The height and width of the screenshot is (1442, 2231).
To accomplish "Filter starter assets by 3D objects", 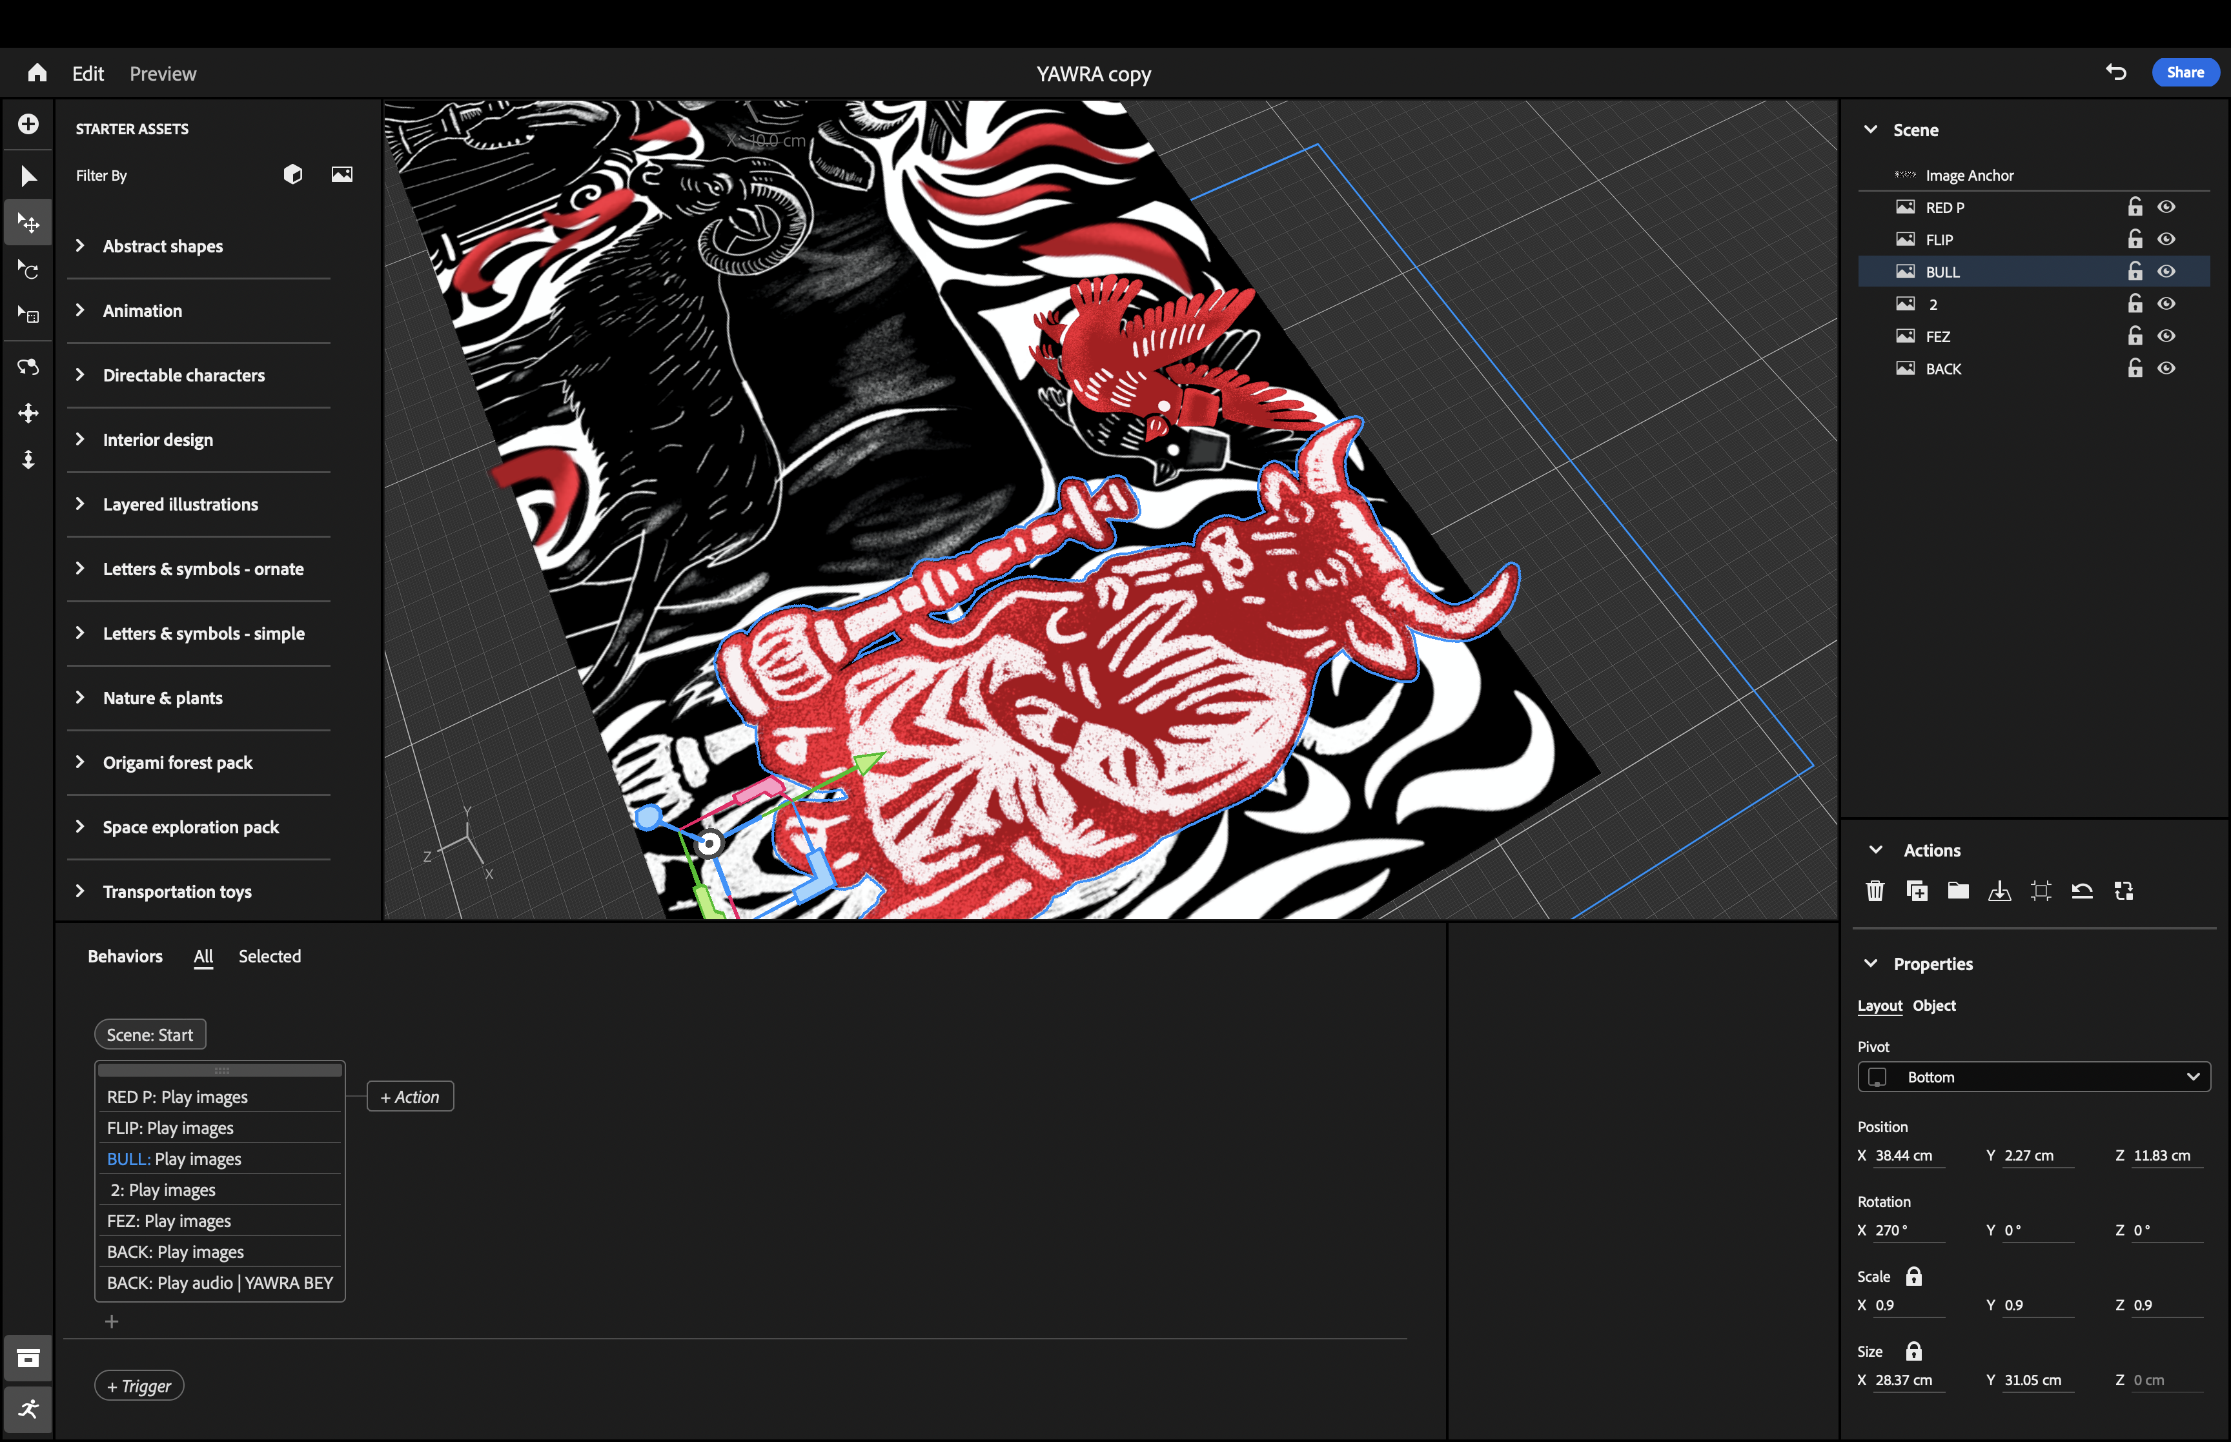I will (x=293, y=174).
